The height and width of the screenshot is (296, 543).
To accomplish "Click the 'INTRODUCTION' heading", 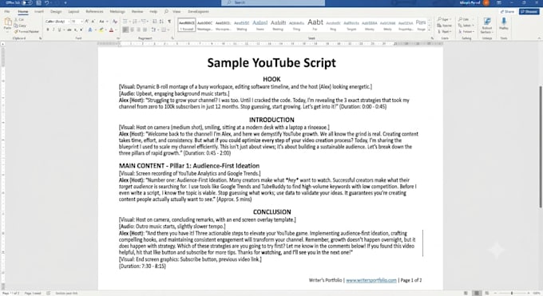I will 271,120.
